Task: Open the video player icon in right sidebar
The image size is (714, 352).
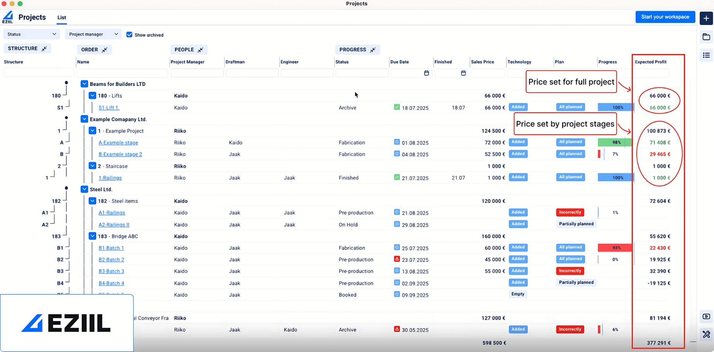Action: coord(706,316)
